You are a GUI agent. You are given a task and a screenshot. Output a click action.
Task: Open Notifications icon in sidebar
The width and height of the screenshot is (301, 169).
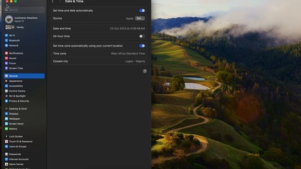[x=6, y=53]
